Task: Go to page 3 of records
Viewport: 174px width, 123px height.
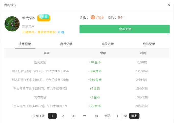Action: click(x=73, y=116)
